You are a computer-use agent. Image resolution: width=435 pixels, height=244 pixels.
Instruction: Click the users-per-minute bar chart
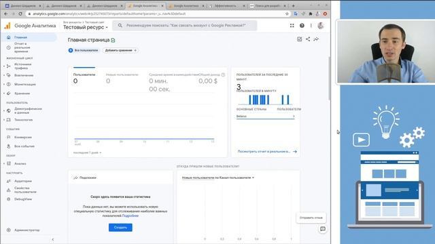pyautogui.click(x=265, y=100)
